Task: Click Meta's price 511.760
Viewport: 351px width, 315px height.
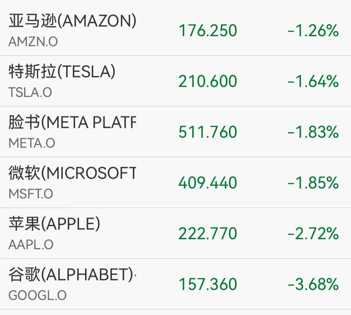Action: tap(207, 132)
